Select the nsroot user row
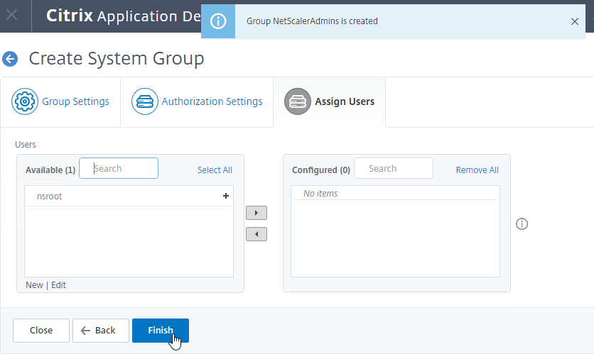 (x=129, y=197)
